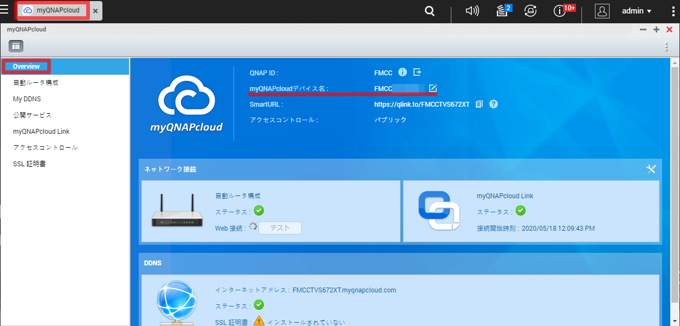Open myQNAPcloud Link in the sidebar
The height and width of the screenshot is (326, 680).
tap(65, 131)
